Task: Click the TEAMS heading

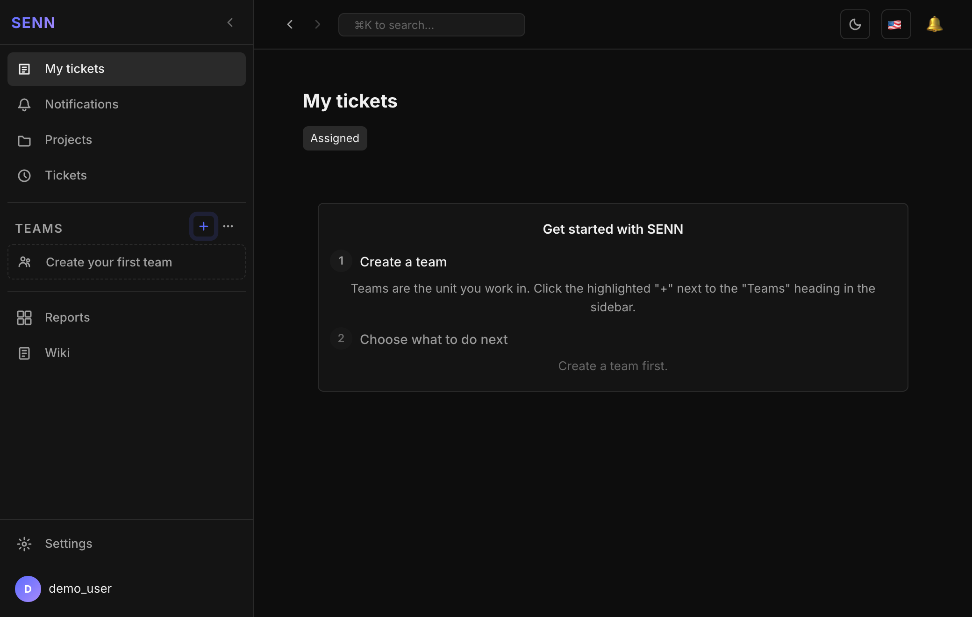Action: pyautogui.click(x=39, y=229)
